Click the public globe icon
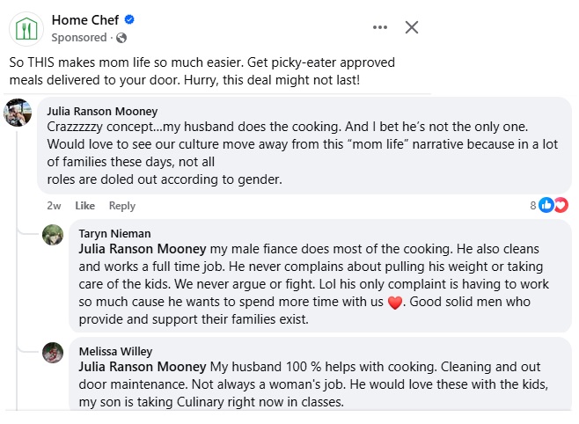This screenshot has height=424, width=579. coord(121,38)
